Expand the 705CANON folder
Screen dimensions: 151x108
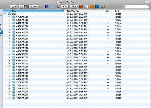point(10,98)
